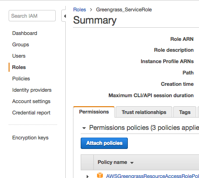Open the Tags tab
The width and height of the screenshot is (199, 178).
(184, 112)
